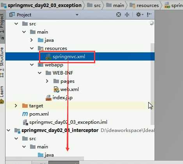Select the first java folder label
This screenshot has height=164, width=183.
[49, 40]
